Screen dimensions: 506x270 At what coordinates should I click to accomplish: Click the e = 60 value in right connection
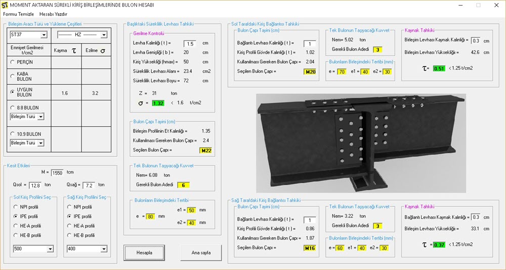coord(340,248)
